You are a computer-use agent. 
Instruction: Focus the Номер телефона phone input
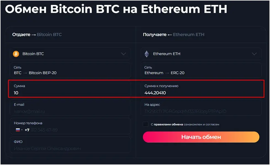click(70, 126)
